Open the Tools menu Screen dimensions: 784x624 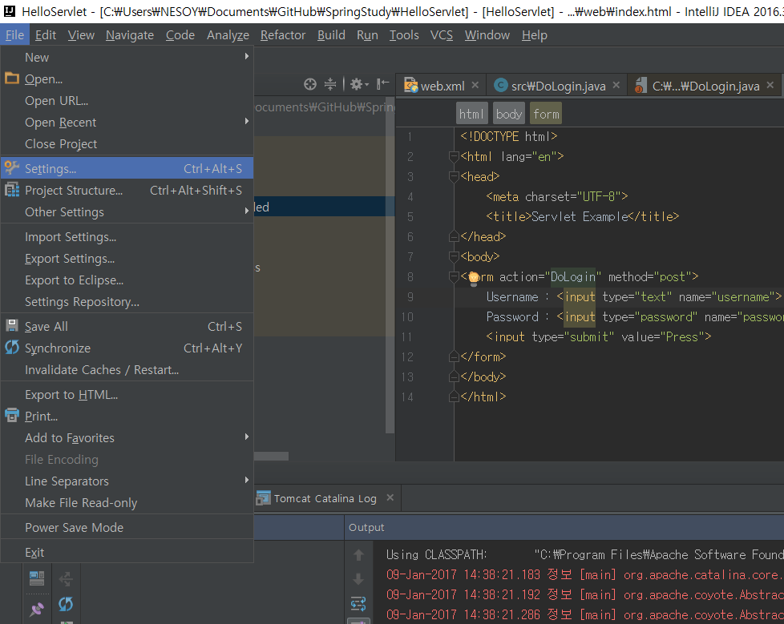click(404, 35)
